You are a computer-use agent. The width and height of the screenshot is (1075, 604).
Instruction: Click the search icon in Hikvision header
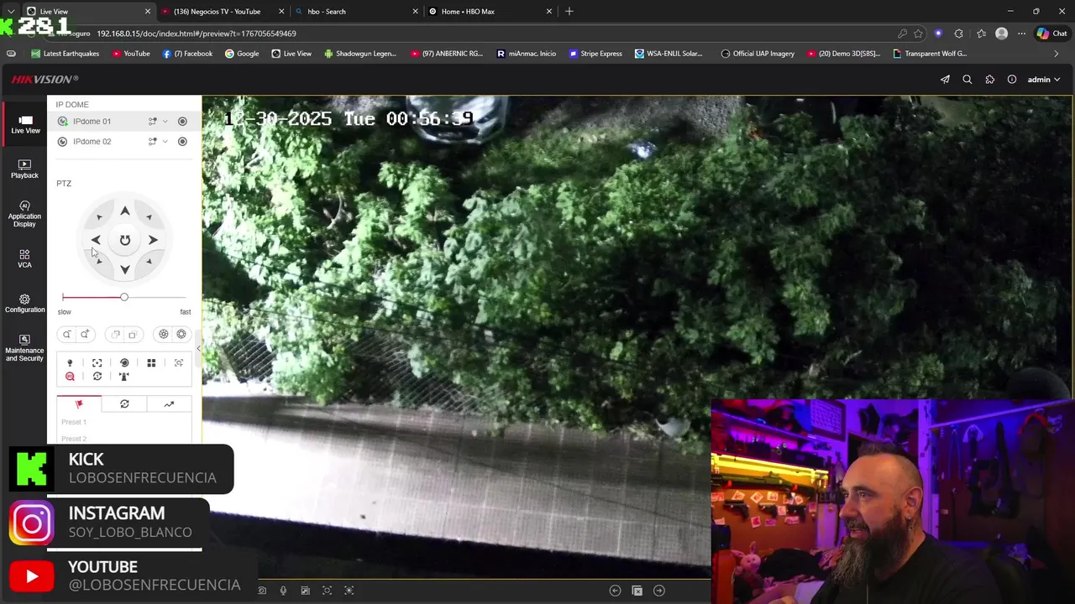pos(967,80)
